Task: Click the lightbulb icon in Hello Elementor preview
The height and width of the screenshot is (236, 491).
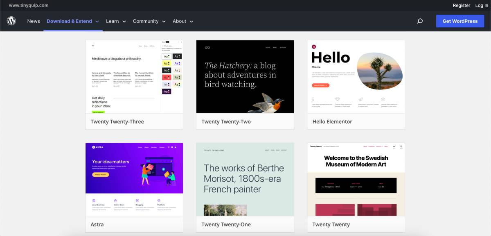Action: (x=313, y=100)
